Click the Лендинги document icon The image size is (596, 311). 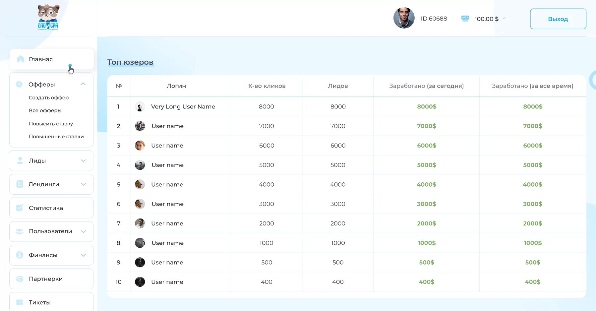(x=20, y=184)
